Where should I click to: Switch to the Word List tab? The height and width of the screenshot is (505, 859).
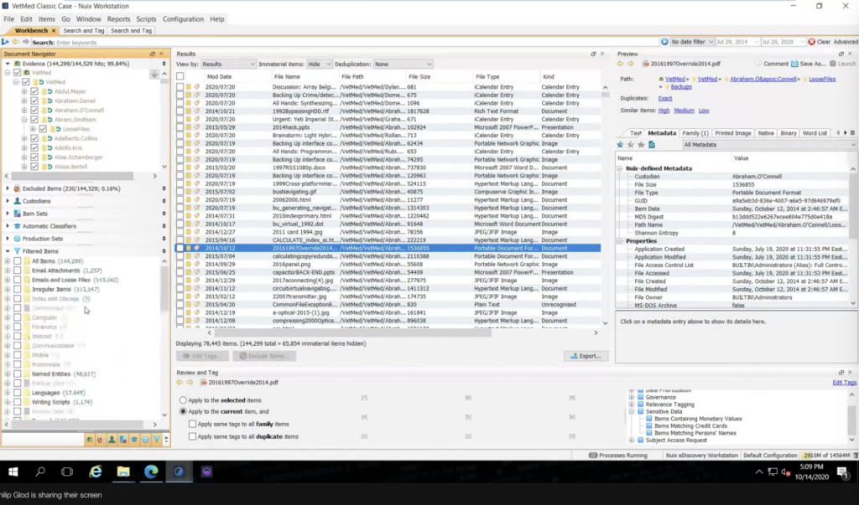pyautogui.click(x=815, y=133)
